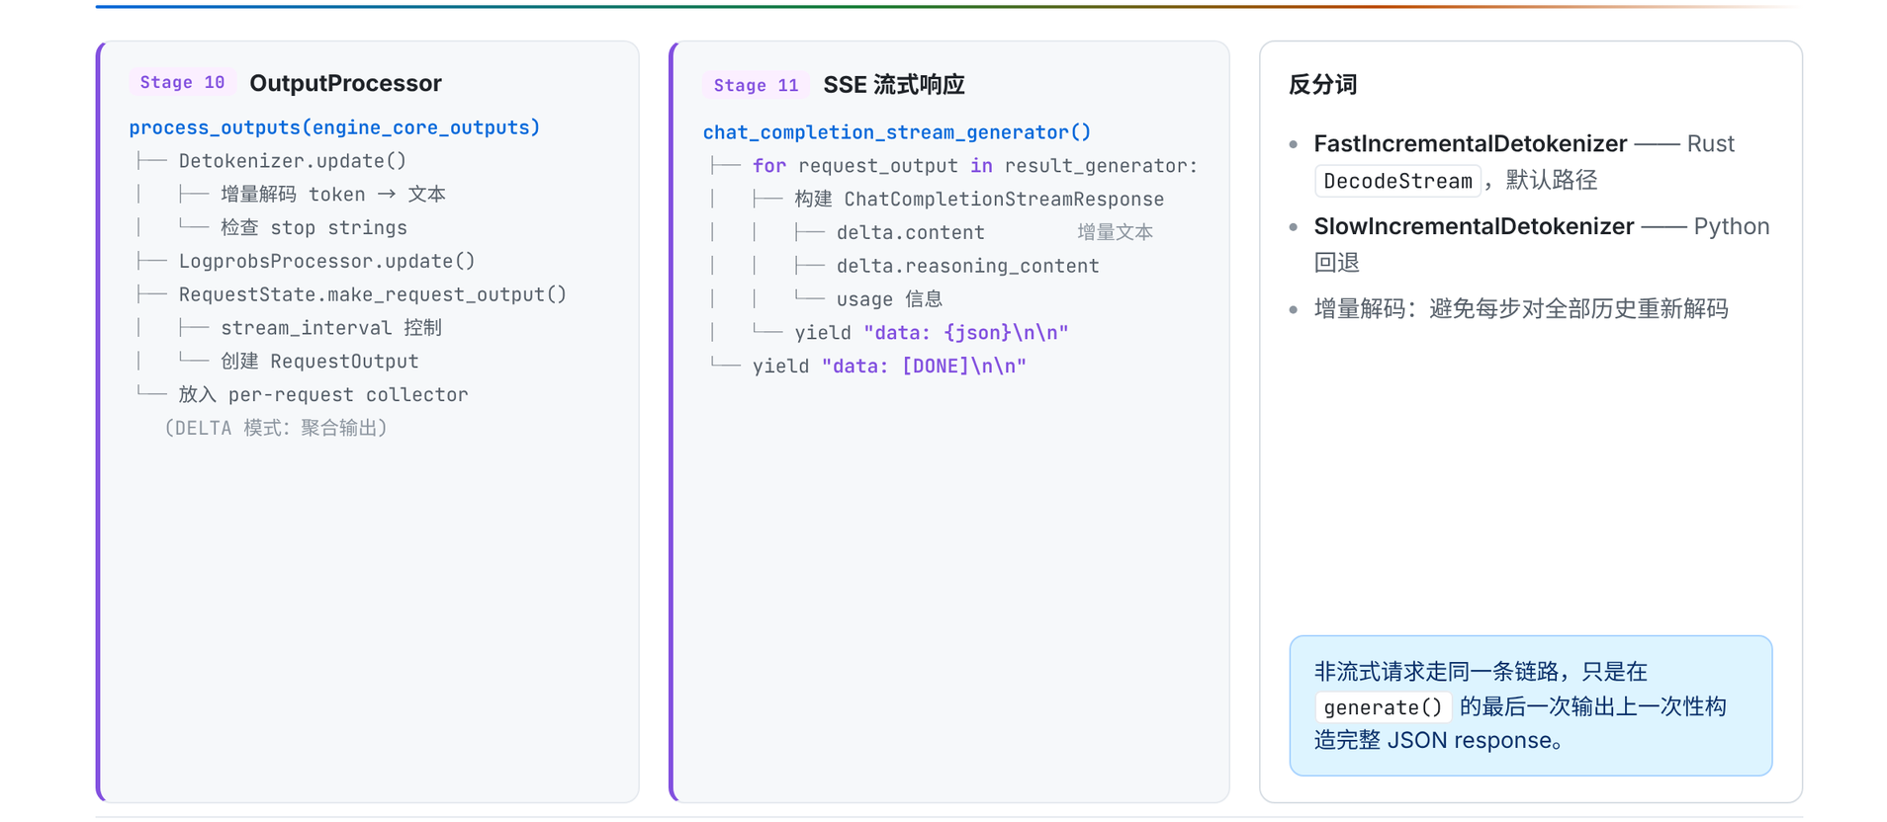Click the SSE 流式响应 heading
The height and width of the screenshot is (822, 1887).
click(x=894, y=85)
